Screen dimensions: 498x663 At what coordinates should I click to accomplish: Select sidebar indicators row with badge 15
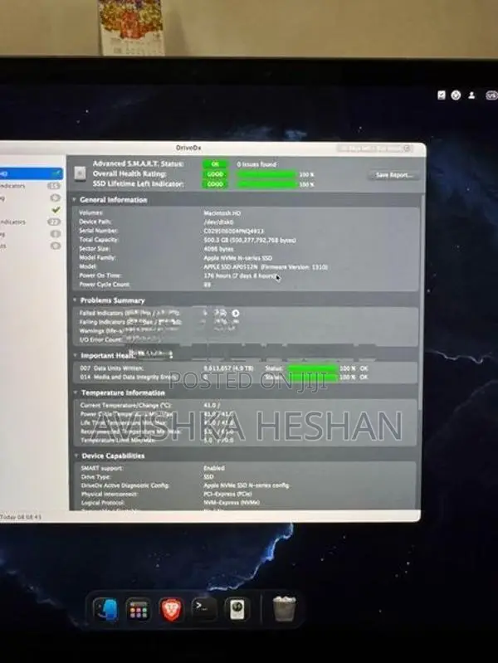30,186
